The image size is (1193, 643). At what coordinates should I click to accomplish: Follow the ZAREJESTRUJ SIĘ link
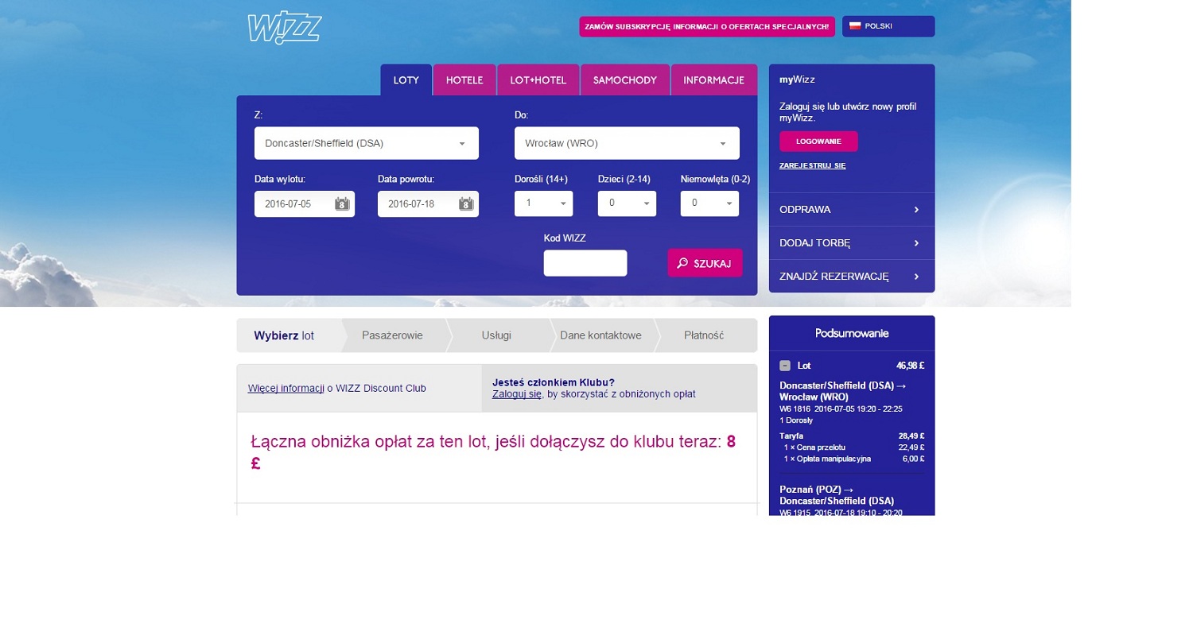[812, 165]
